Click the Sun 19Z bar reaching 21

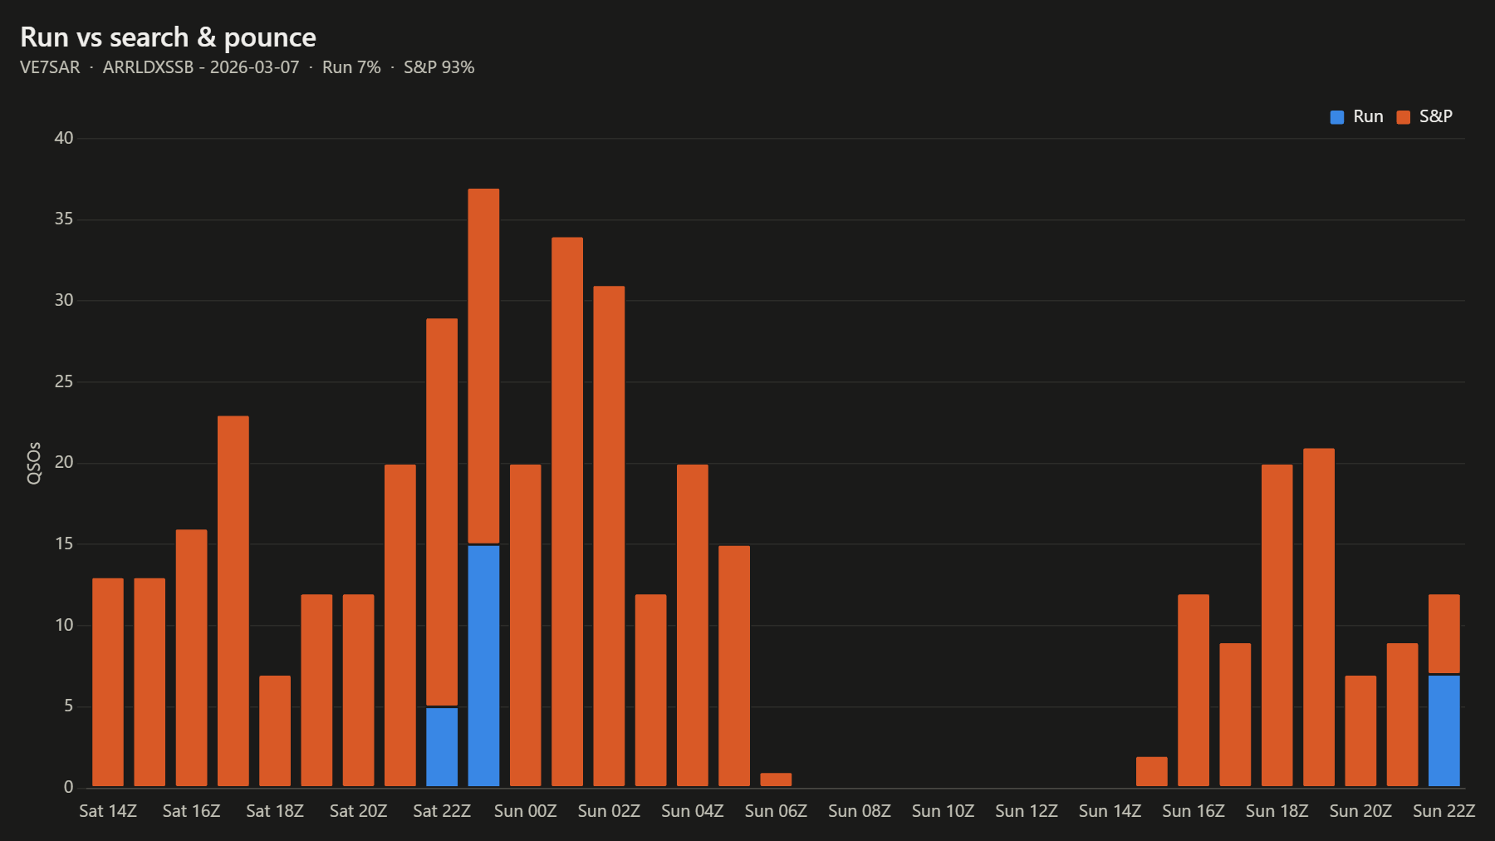point(1319,617)
